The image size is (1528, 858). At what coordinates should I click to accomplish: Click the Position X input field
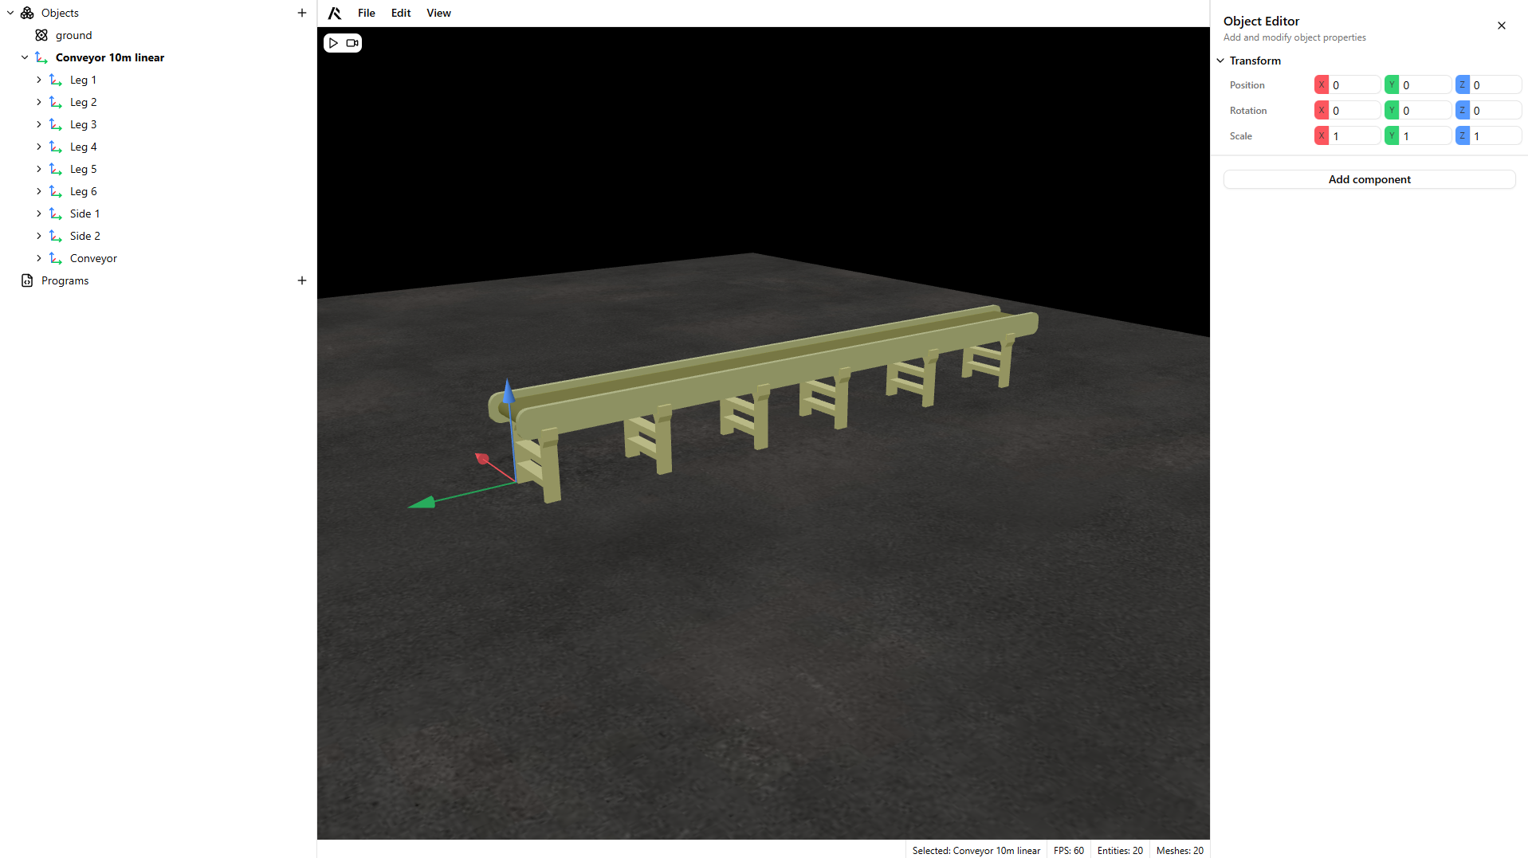1354,85
